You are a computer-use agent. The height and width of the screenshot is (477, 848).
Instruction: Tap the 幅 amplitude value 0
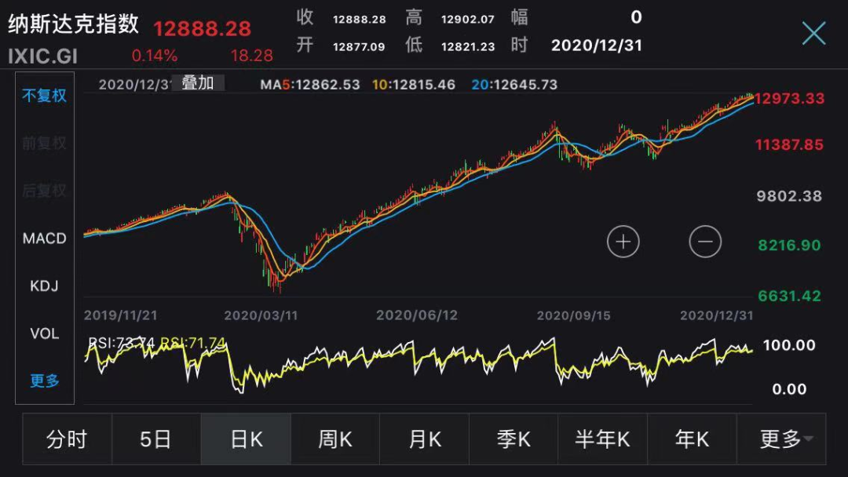click(637, 17)
